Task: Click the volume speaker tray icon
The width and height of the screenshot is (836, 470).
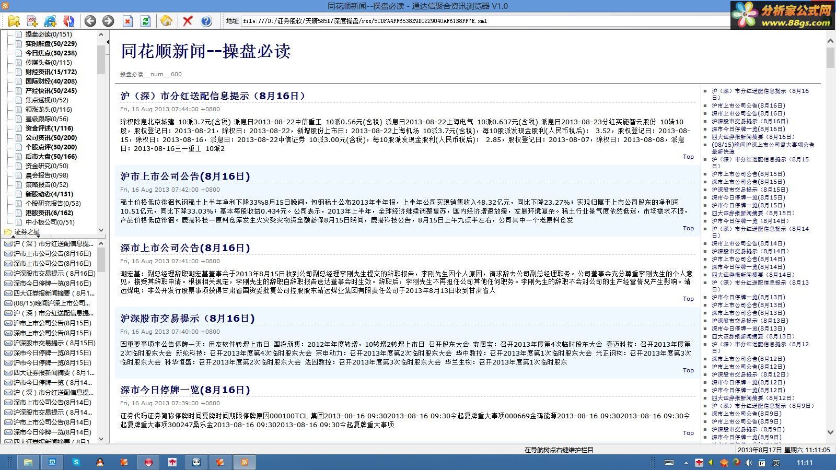Action: 749,463
